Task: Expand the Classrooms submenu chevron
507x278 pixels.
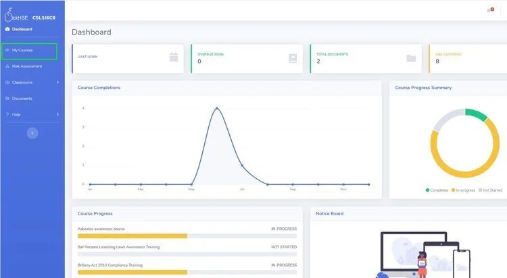Action: pyautogui.click(x=58, y=82)
